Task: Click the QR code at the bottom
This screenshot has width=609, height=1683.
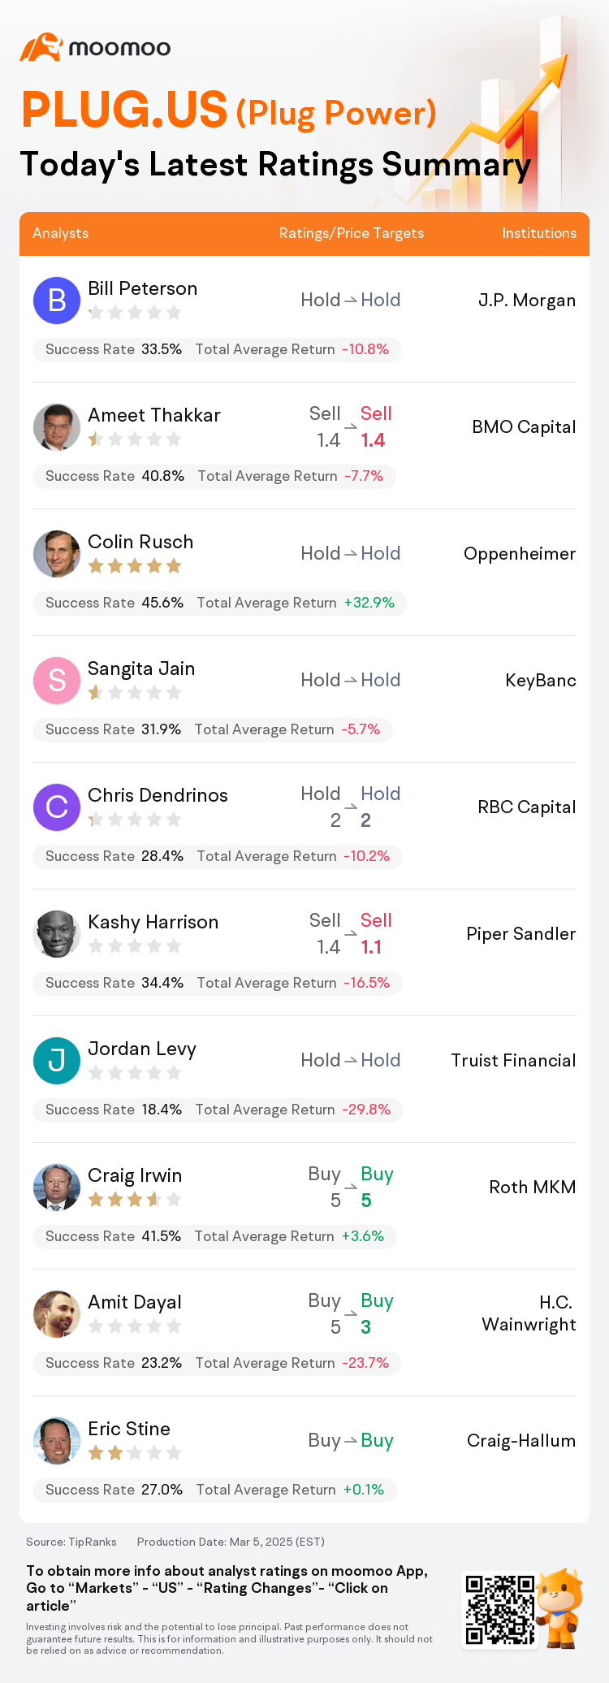Action: (x=500, y=1609)
